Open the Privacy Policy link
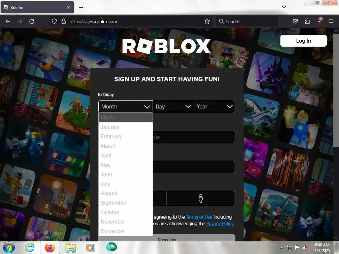 [x=220, y=224]
